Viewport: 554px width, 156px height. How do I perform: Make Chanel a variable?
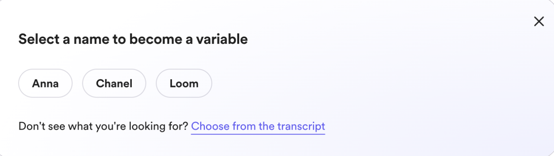click(x=114, y=83)
